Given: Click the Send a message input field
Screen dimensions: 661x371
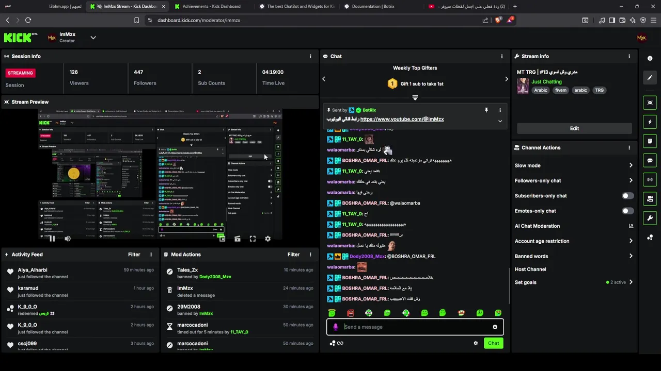Looking at the screenshot, I should [x=415, y=327].
